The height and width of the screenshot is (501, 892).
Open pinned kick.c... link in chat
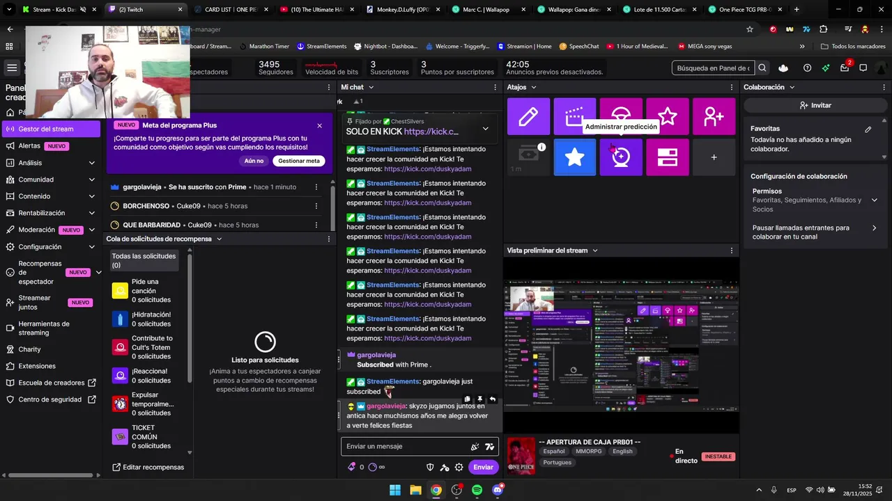tap(431, 132)
